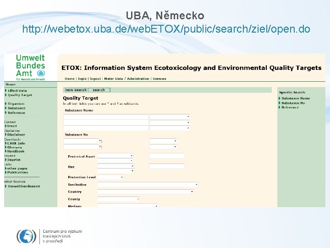Click the first Substance No field
Viewport: 330px width, 248px height.
[81, 141]
